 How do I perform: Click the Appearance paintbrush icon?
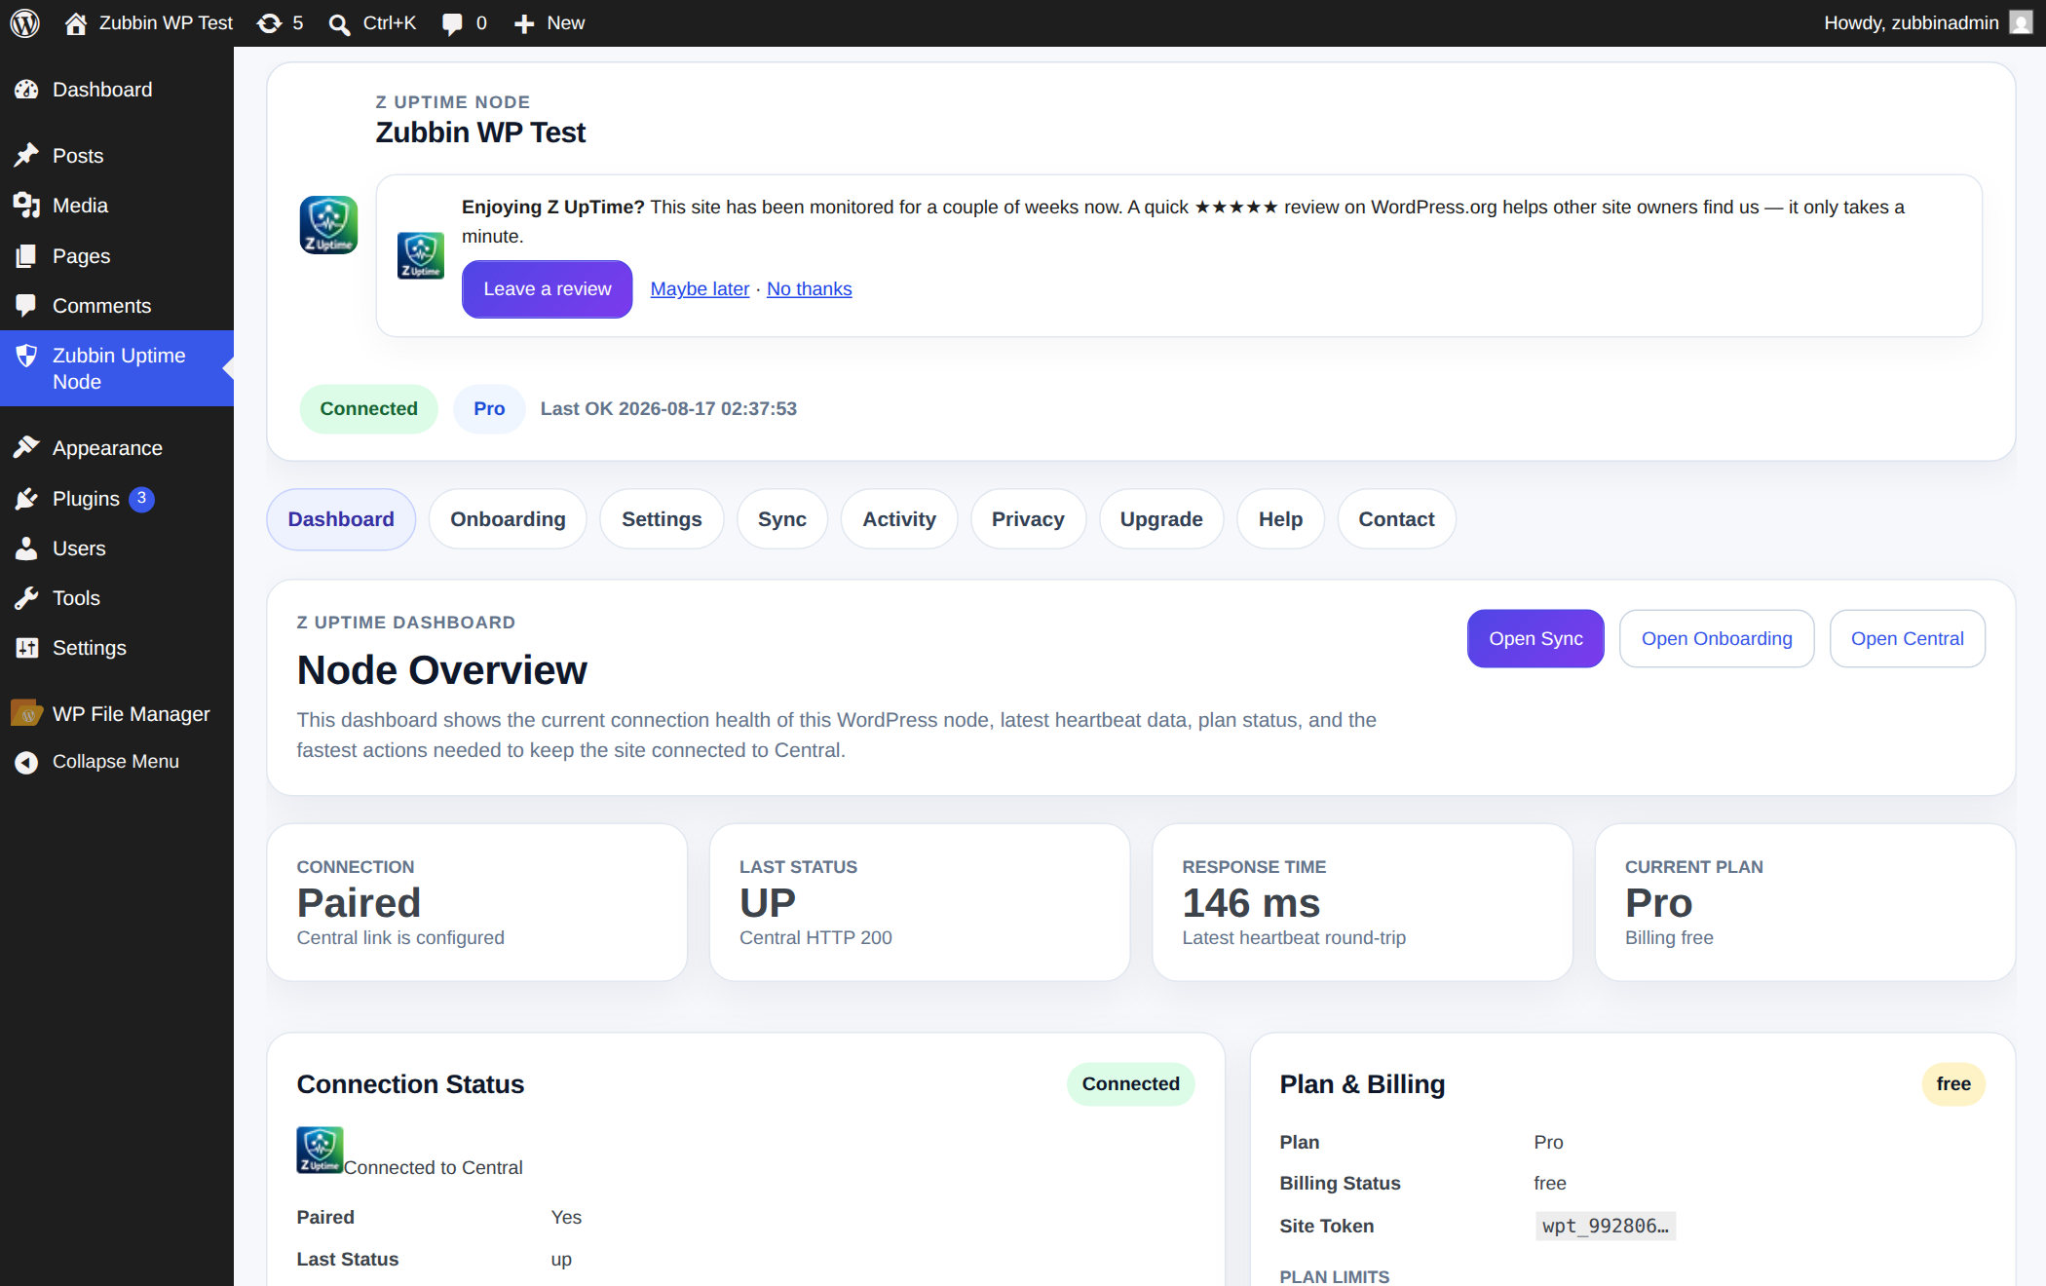(26, 448)
